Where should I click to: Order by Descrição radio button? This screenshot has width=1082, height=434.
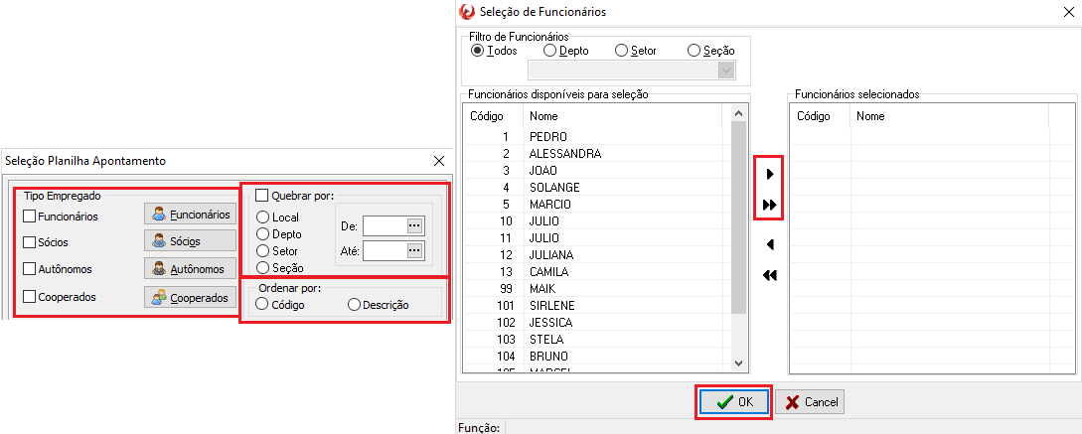coord(354,304)
